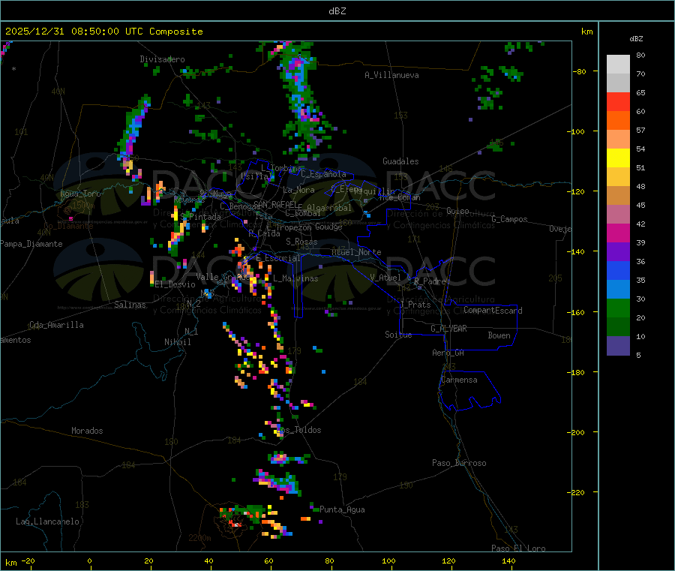This screenshot has width=675, height=571.
Task: Click the Lag.Llancanelo label
Action: tap(48, 521)
